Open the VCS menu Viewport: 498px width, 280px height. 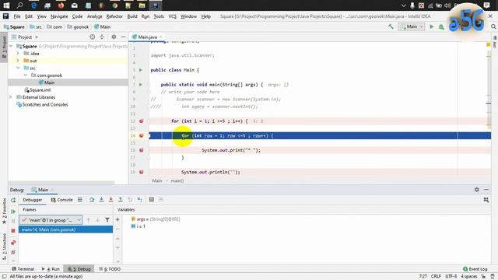[x=172, y=16]
